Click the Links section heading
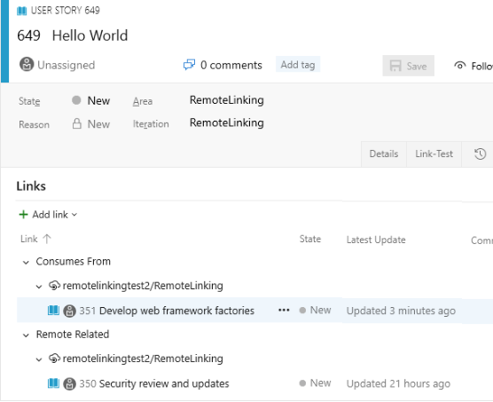The width and height of the screenshot is (493, 402). [x=31, y=186]
